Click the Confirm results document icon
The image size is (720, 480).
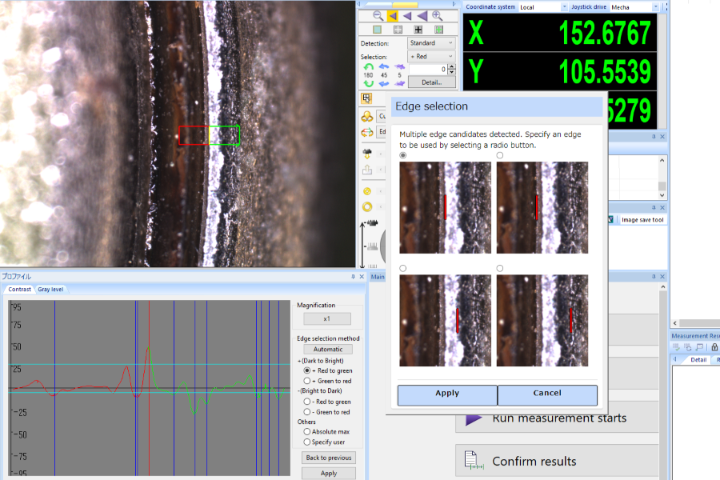[474, 461]
